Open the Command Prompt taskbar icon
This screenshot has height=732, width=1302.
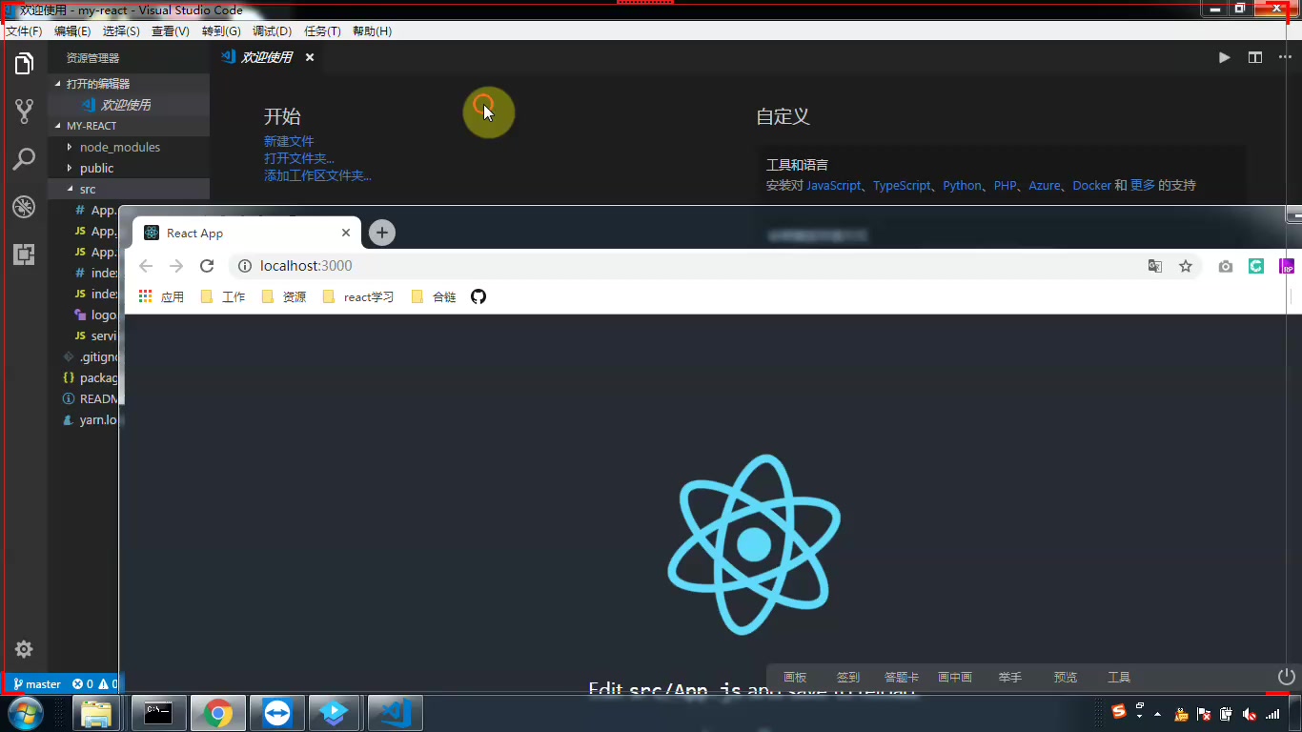click(158, 713)
